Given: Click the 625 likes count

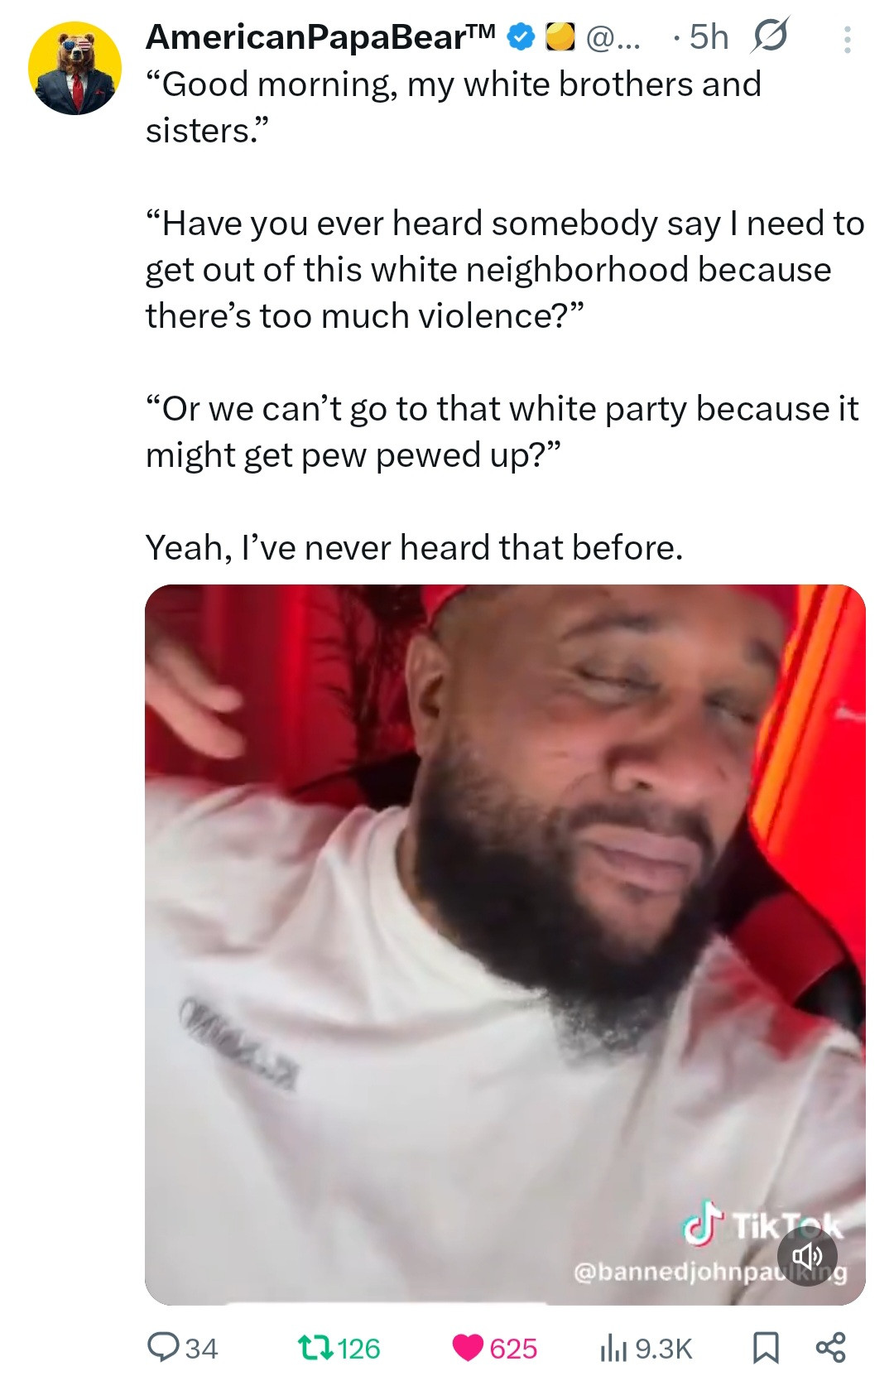Looking at the screenshot, I should pyautogui.click(x=513, y=1349).
